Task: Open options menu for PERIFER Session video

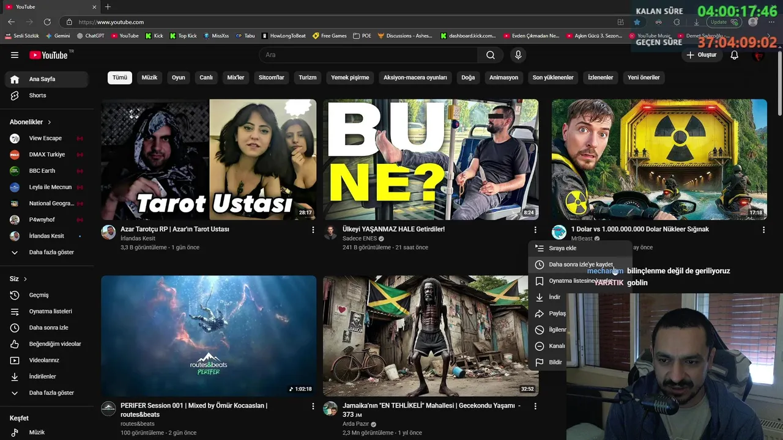Action: pos(313,406)
